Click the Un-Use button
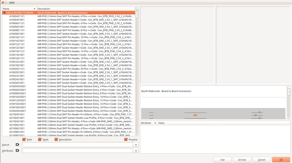The width and height of the screenshot is (292, 163). click(242, 160)
